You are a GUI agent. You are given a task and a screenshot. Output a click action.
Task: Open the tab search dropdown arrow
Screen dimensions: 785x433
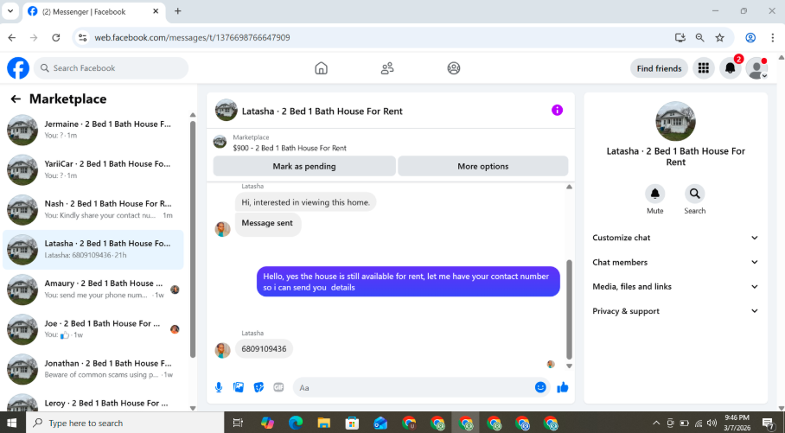10,11
